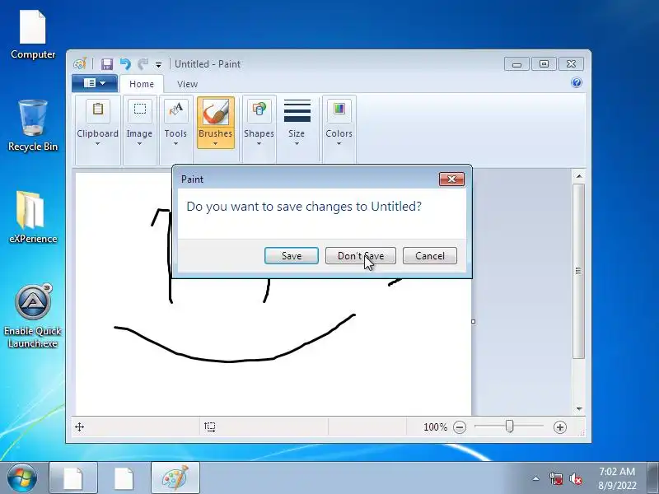Open the Size line thickness menu
659x494 pixels.
coord(297,123)
